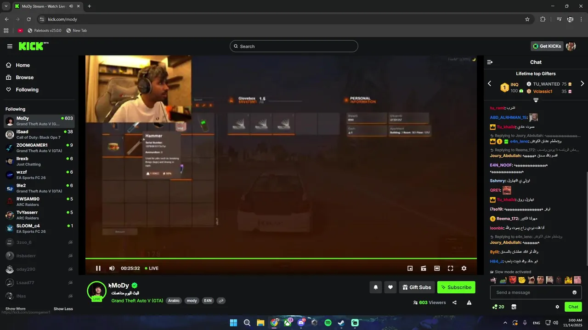
Task: Go to the next top gifters page
Action: (x=582, y=83)
